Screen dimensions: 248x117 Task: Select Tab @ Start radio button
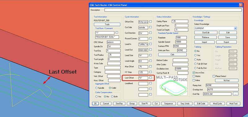[195, 64]
